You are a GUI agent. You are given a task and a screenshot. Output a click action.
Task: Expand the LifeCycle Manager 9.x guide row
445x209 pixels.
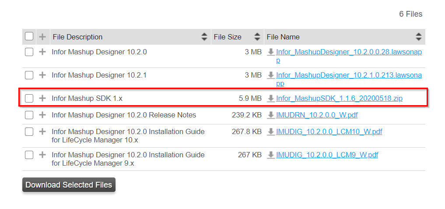coord(42,155)
